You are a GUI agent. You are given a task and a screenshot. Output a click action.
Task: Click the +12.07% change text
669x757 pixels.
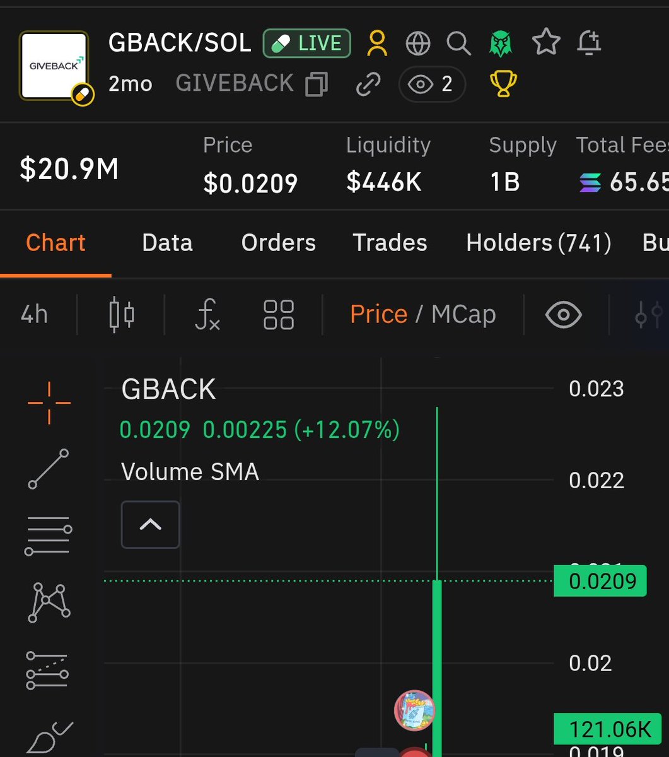point(347,430)
